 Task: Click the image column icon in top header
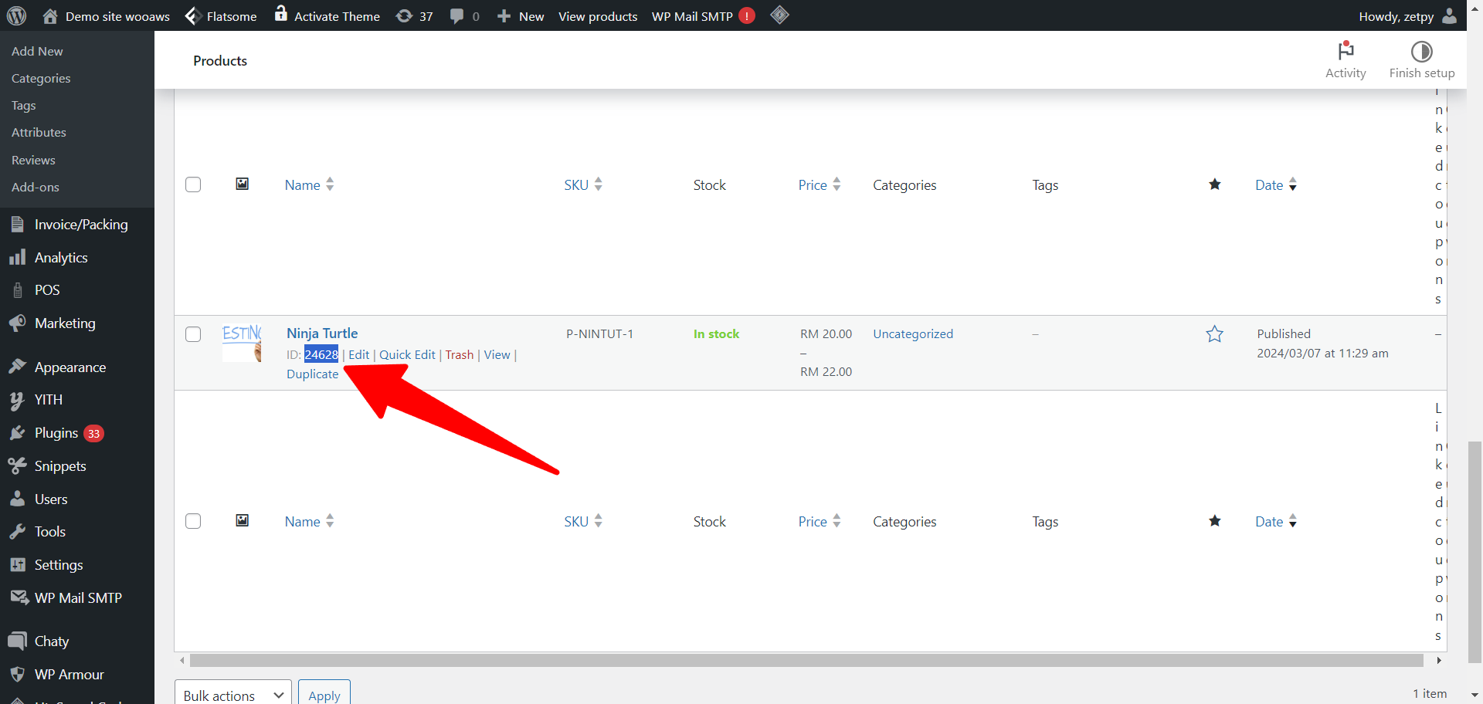click(x=243, y=184)
